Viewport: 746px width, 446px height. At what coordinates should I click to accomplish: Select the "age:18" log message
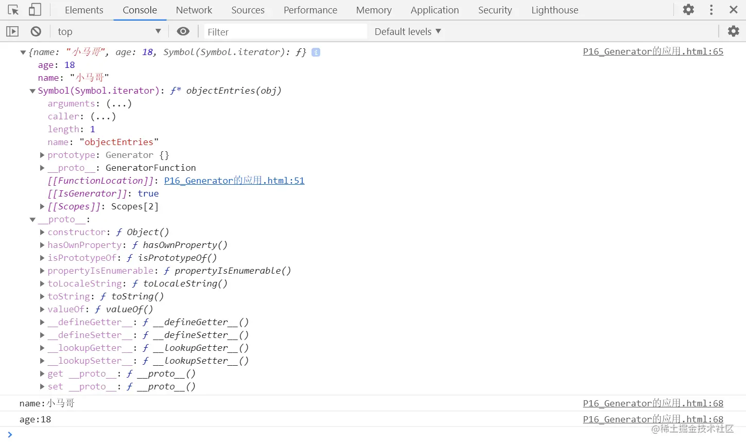click(36, 419)
